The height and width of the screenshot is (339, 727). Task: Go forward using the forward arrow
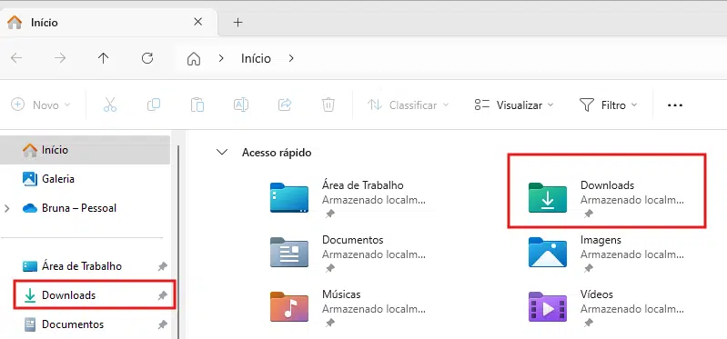pos(60,58)
